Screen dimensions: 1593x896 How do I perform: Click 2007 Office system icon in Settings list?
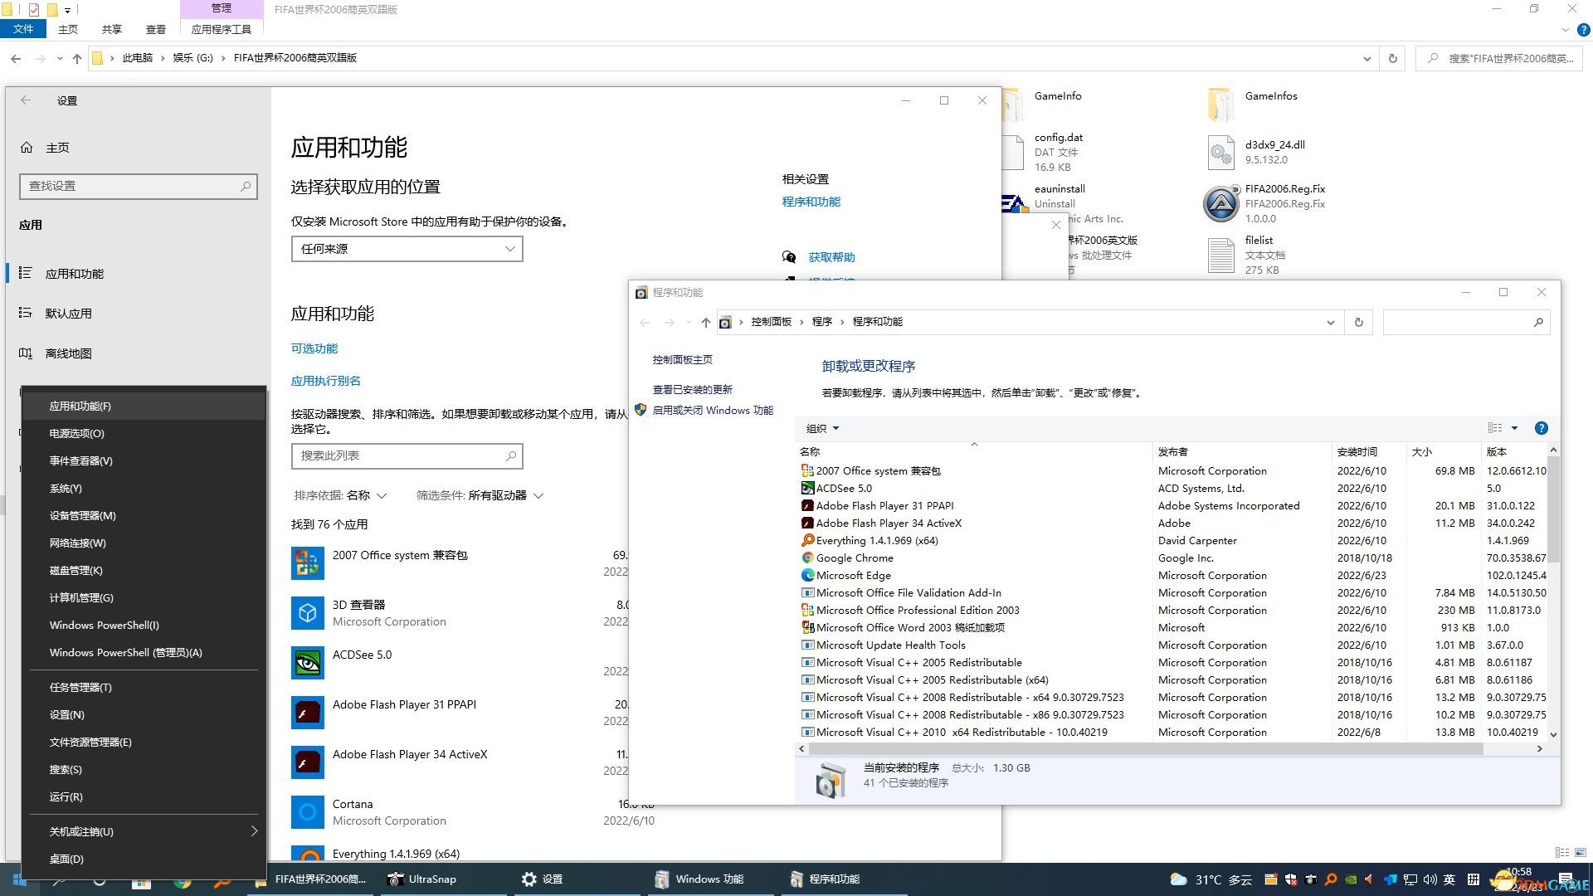(x=307, y=563)
